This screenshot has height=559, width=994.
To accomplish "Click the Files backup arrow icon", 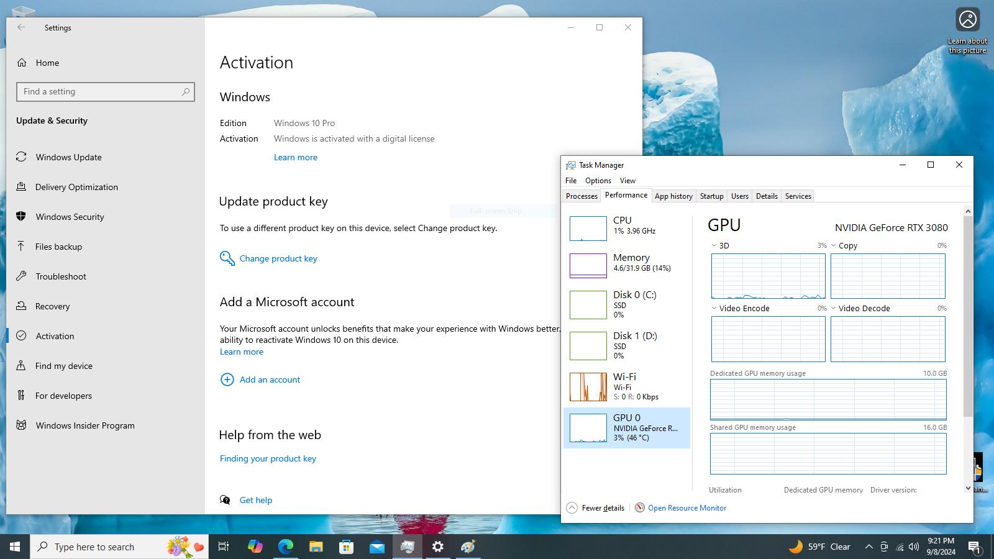I will pyautogui.click(x=21, y=247).
